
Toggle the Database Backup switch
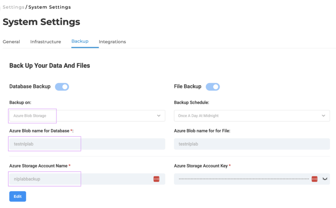point(62,87)
